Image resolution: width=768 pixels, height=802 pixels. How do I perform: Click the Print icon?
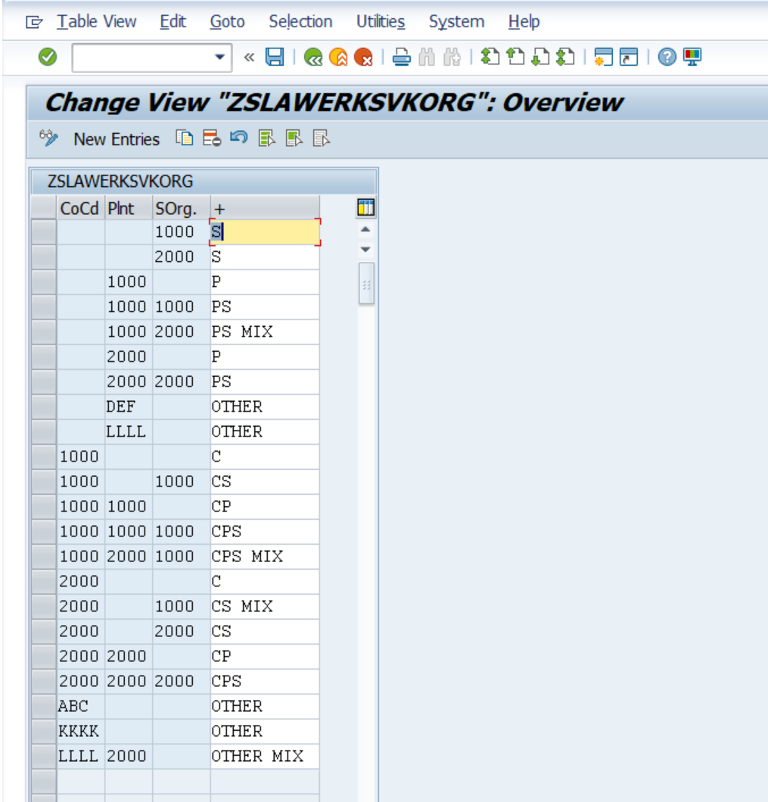tap(402, 57)
